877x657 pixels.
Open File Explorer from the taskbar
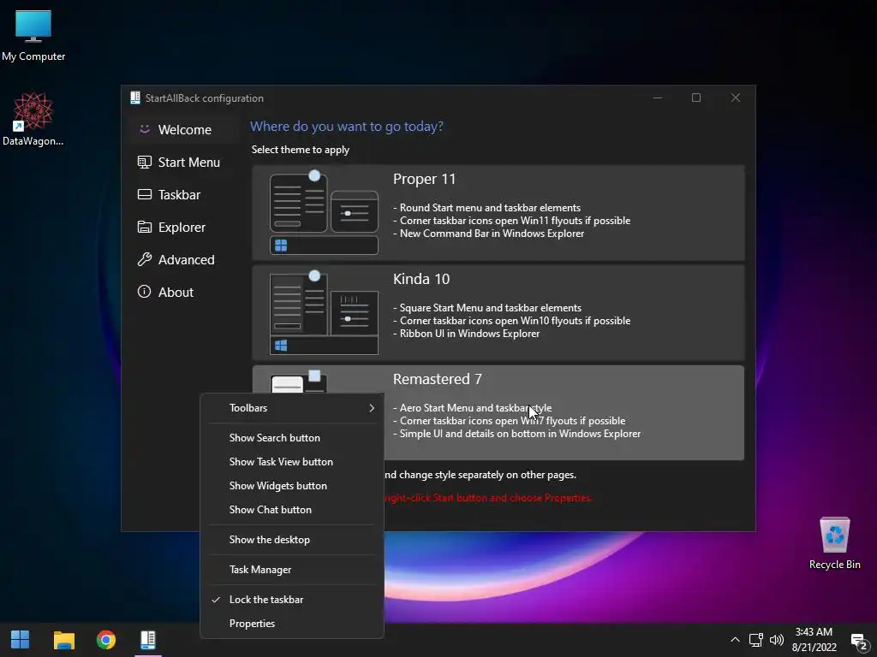point(63,640)
